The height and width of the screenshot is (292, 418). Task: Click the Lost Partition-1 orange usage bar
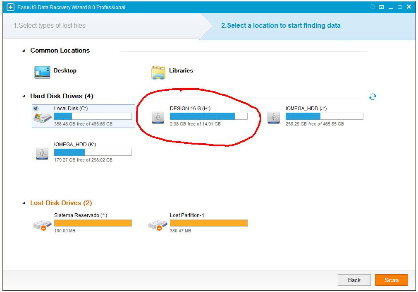click(x=208, y=223)
